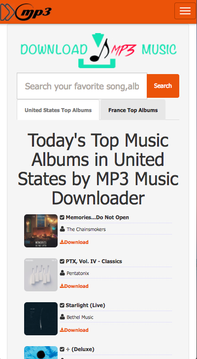Download PTX, Vol. IV - Classics album
This screenshot has width=197, height=359.
pyautogui.click(x=74, y=286)
